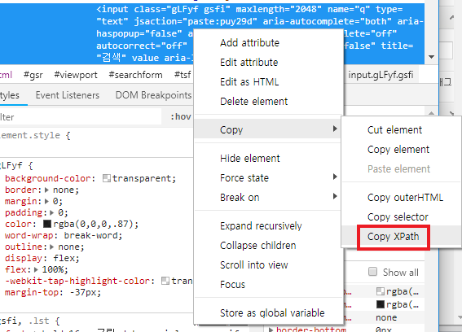Expand Break on submenu arrow

click(335, 196)
